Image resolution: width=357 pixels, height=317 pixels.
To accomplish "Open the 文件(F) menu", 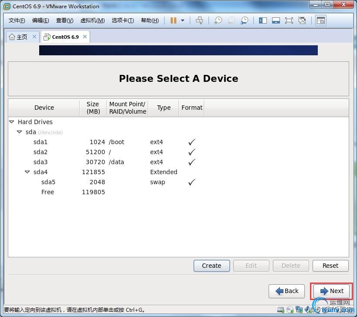I will click(x=17, y=20).
